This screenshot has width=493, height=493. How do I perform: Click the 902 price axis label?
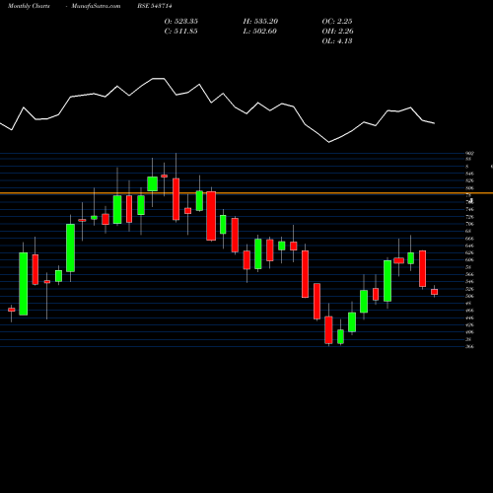(x=470, y=153)
